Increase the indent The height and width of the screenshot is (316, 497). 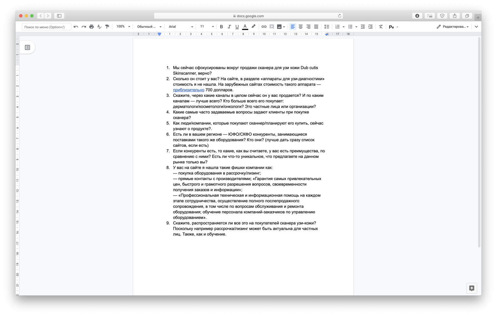coord(370,27)
